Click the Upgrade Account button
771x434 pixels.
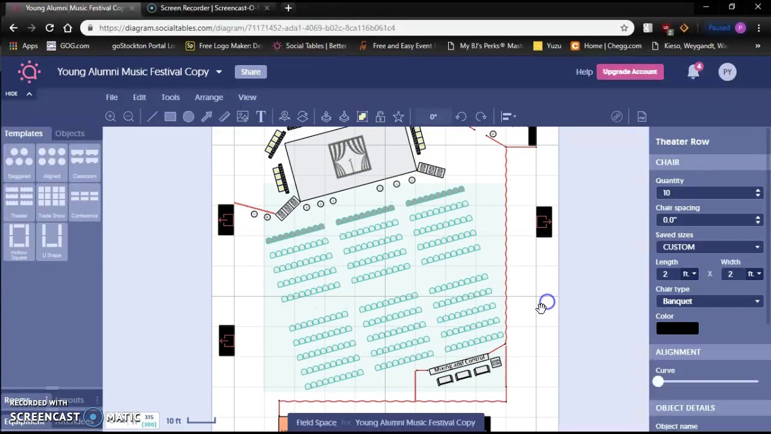[x=629, y=72]
